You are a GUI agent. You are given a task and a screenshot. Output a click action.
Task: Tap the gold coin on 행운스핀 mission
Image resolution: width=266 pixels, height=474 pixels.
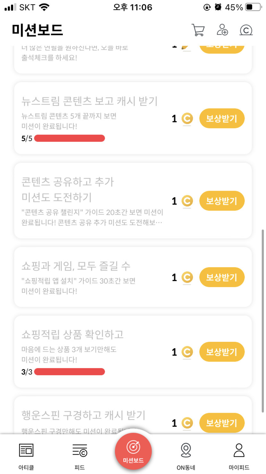coord(187,423)
